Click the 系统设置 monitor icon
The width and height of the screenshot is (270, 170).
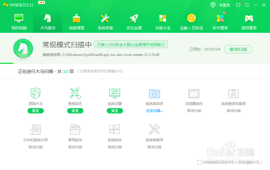click(x=115, y=93)
